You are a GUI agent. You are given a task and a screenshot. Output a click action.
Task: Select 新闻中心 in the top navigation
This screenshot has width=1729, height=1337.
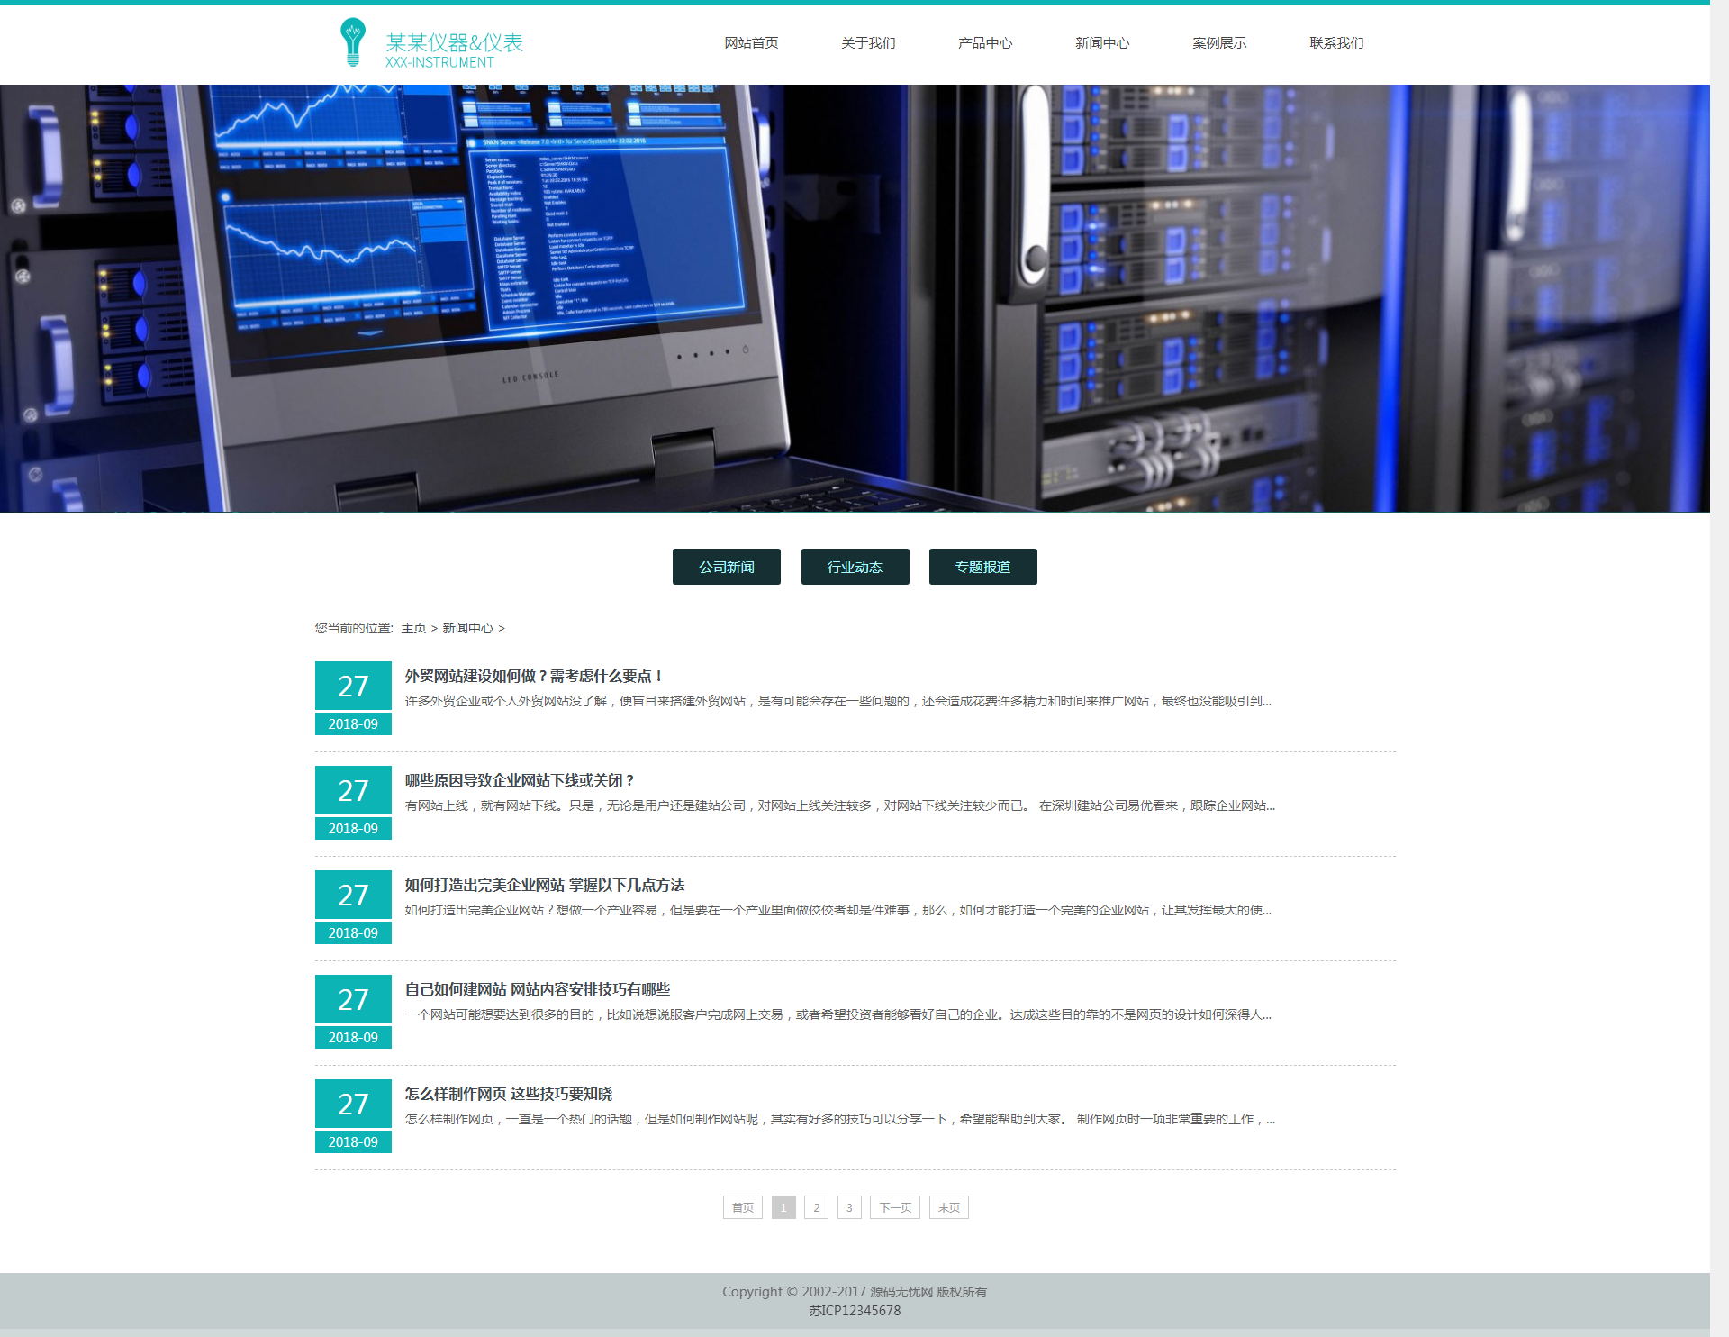1101,42
